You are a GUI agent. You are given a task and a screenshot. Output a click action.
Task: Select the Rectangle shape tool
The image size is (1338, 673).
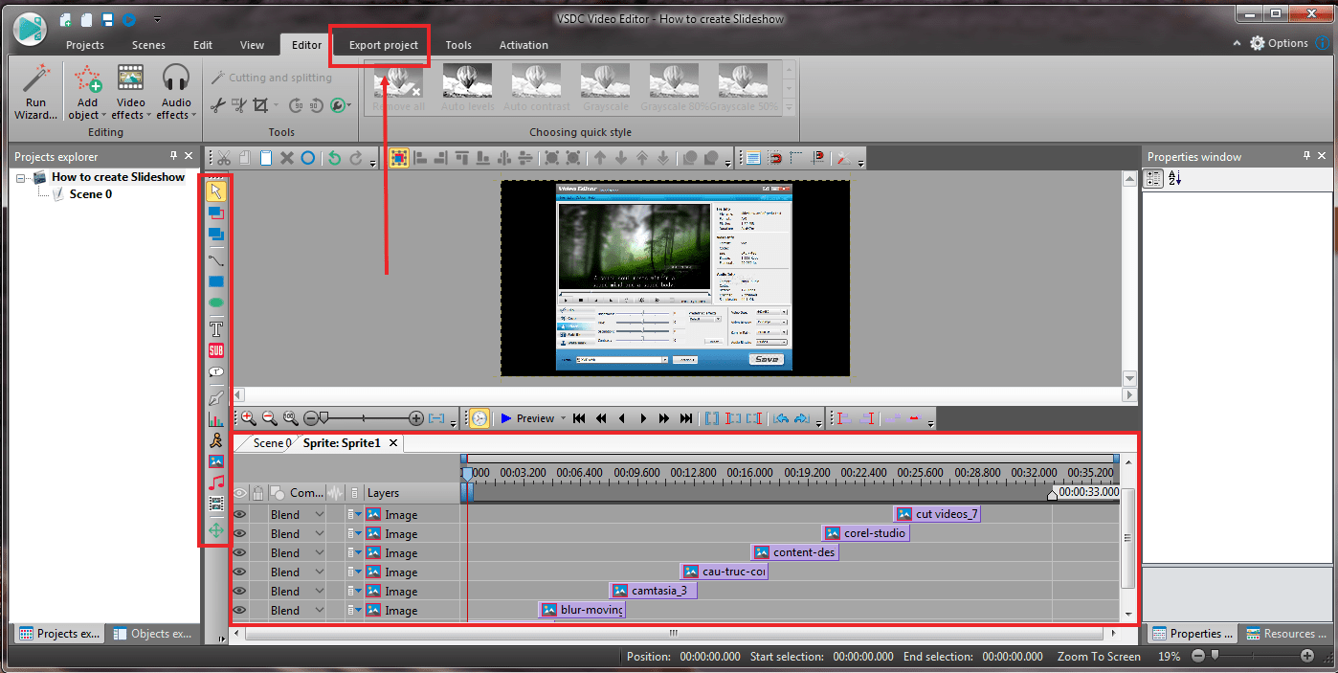pyautogui.click(x=216, y=281)
